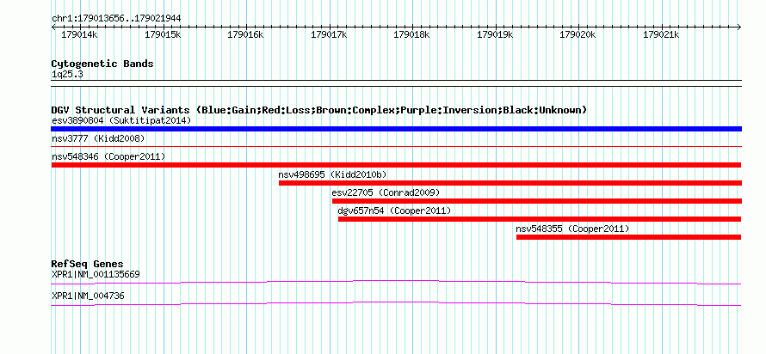766x354 pixels.
Task: Open dgv657n54 (Cooper2011) label
Action: 394,211
